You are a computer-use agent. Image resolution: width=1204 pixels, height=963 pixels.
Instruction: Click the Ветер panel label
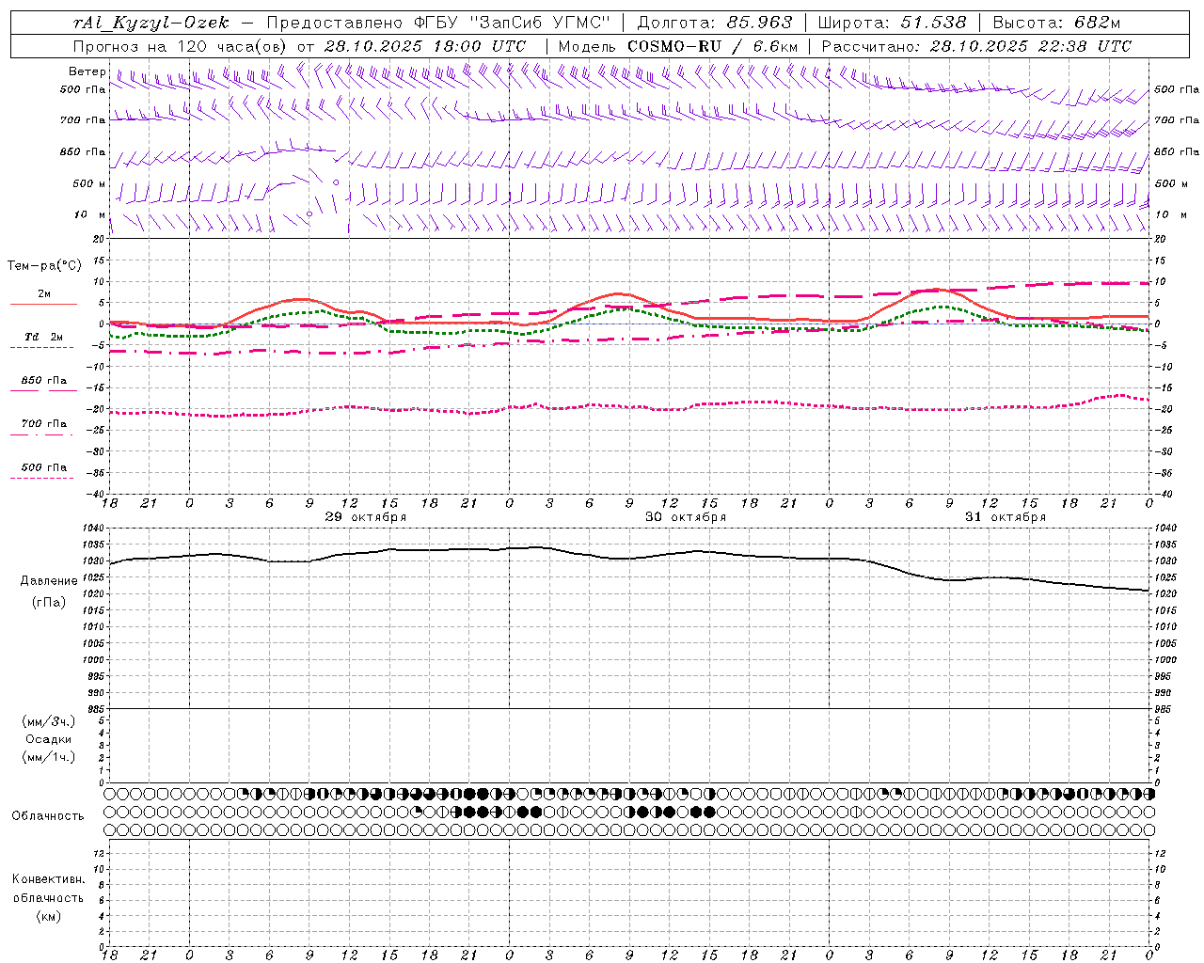click(x=87, y=71)
